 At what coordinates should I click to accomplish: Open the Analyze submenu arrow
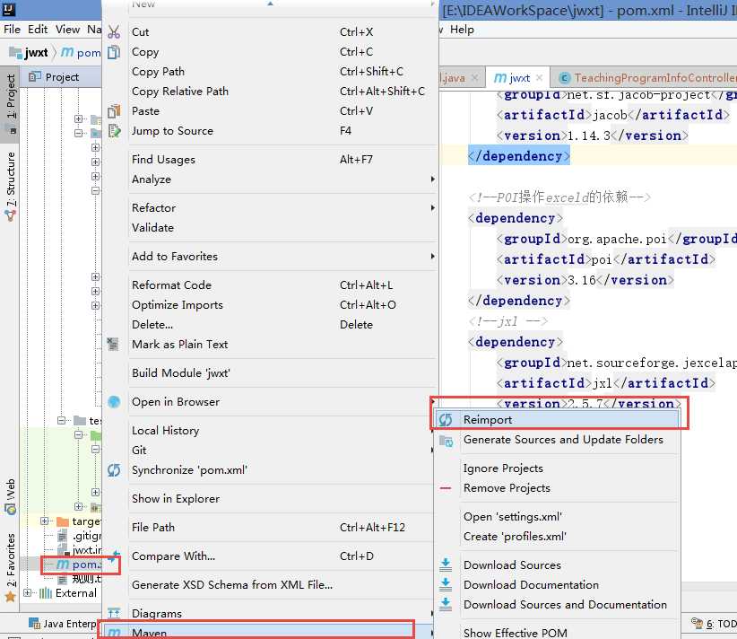432,179
